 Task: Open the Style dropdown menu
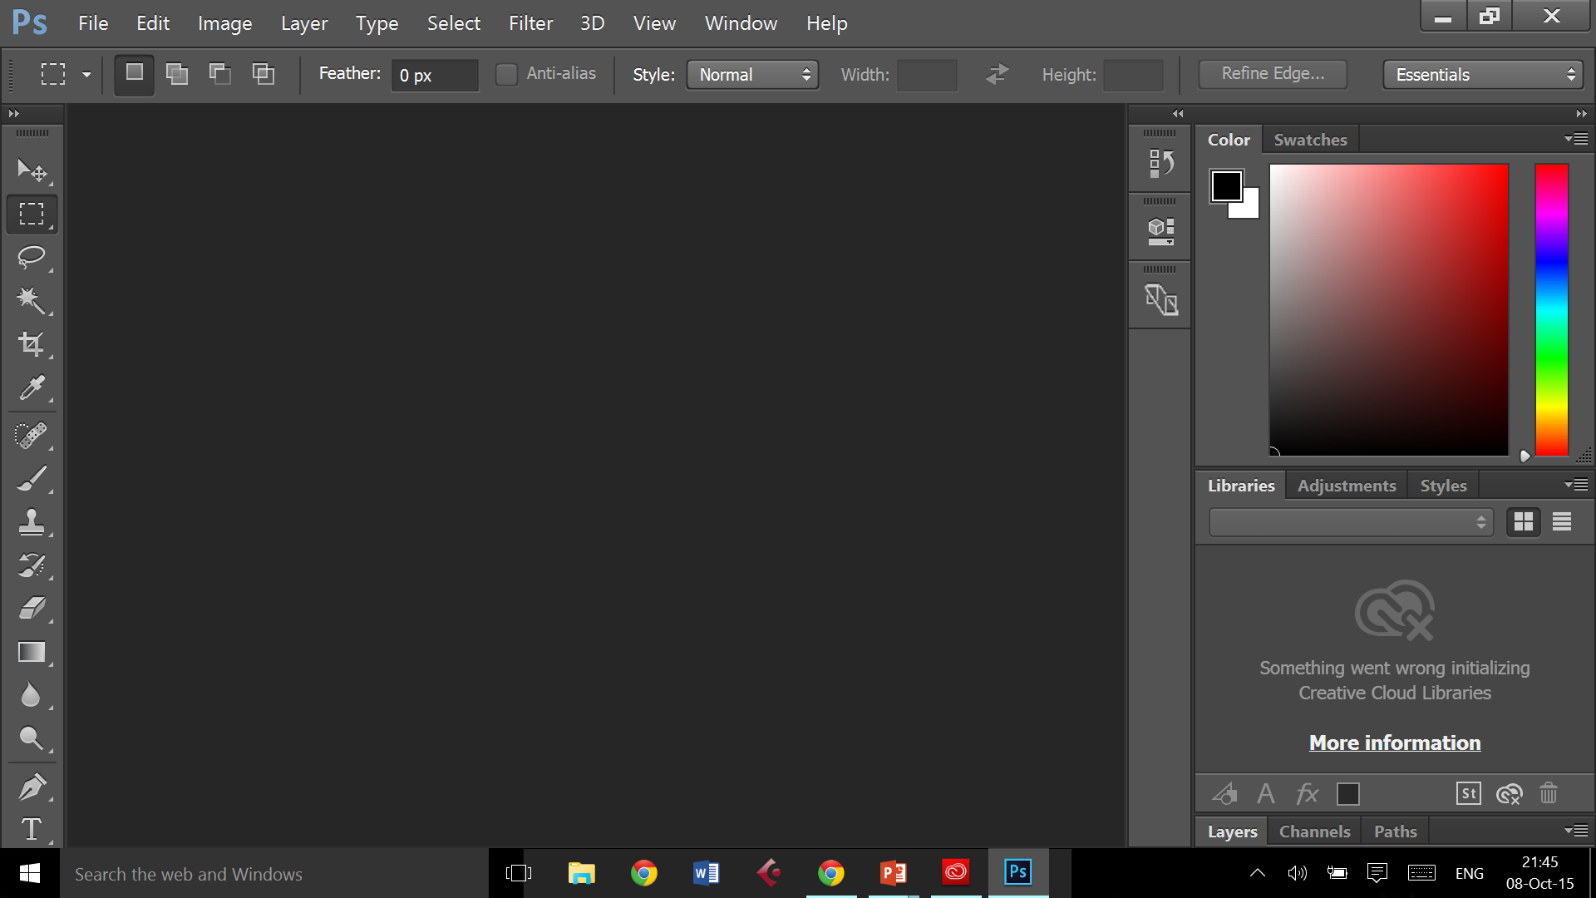point(751,73)
